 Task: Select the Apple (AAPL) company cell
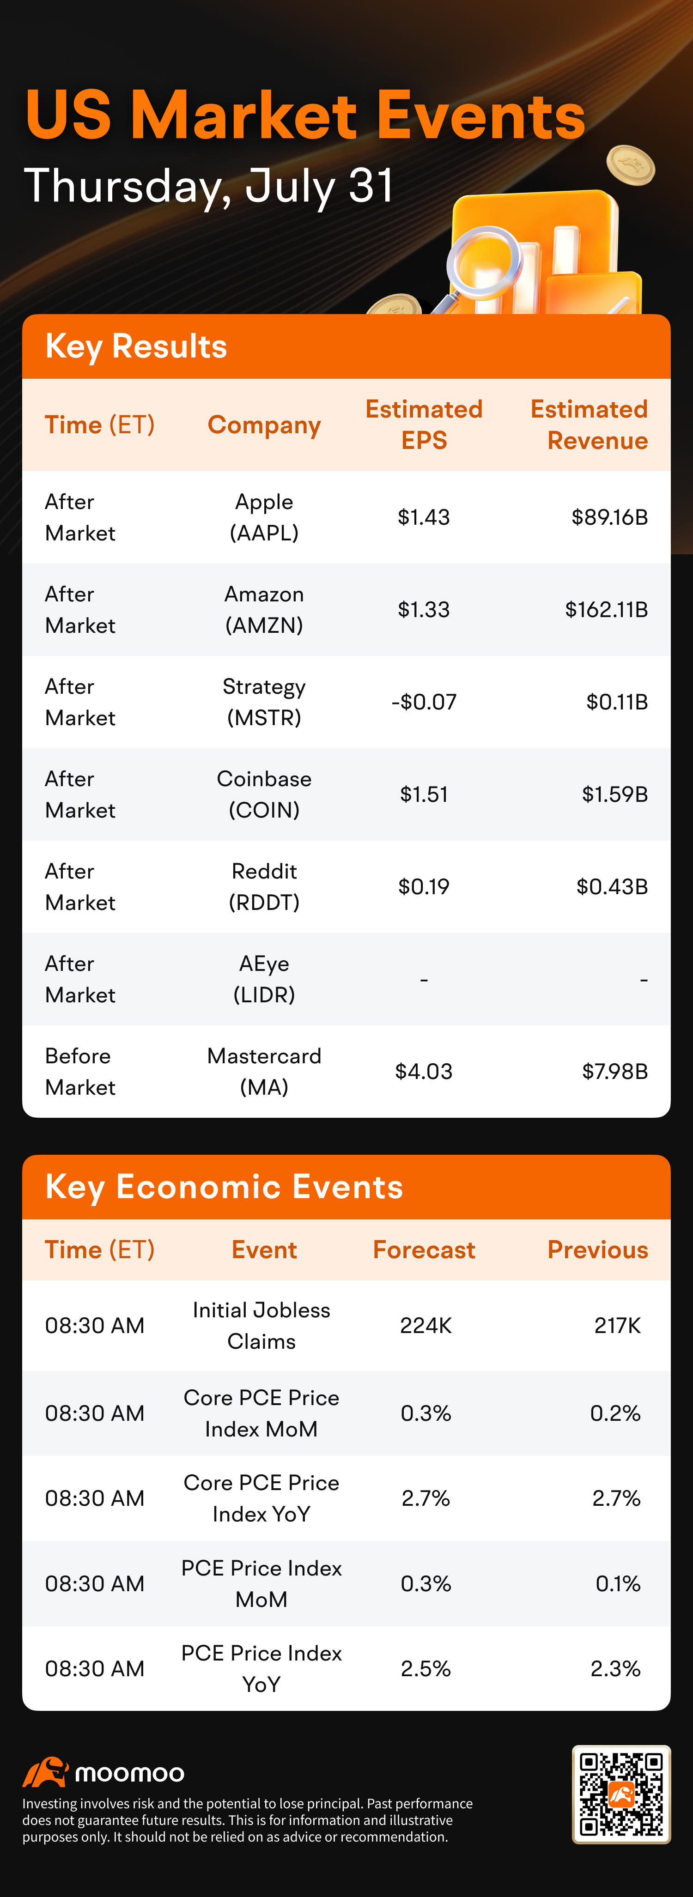pyautogui.click(x=264, y=517)
